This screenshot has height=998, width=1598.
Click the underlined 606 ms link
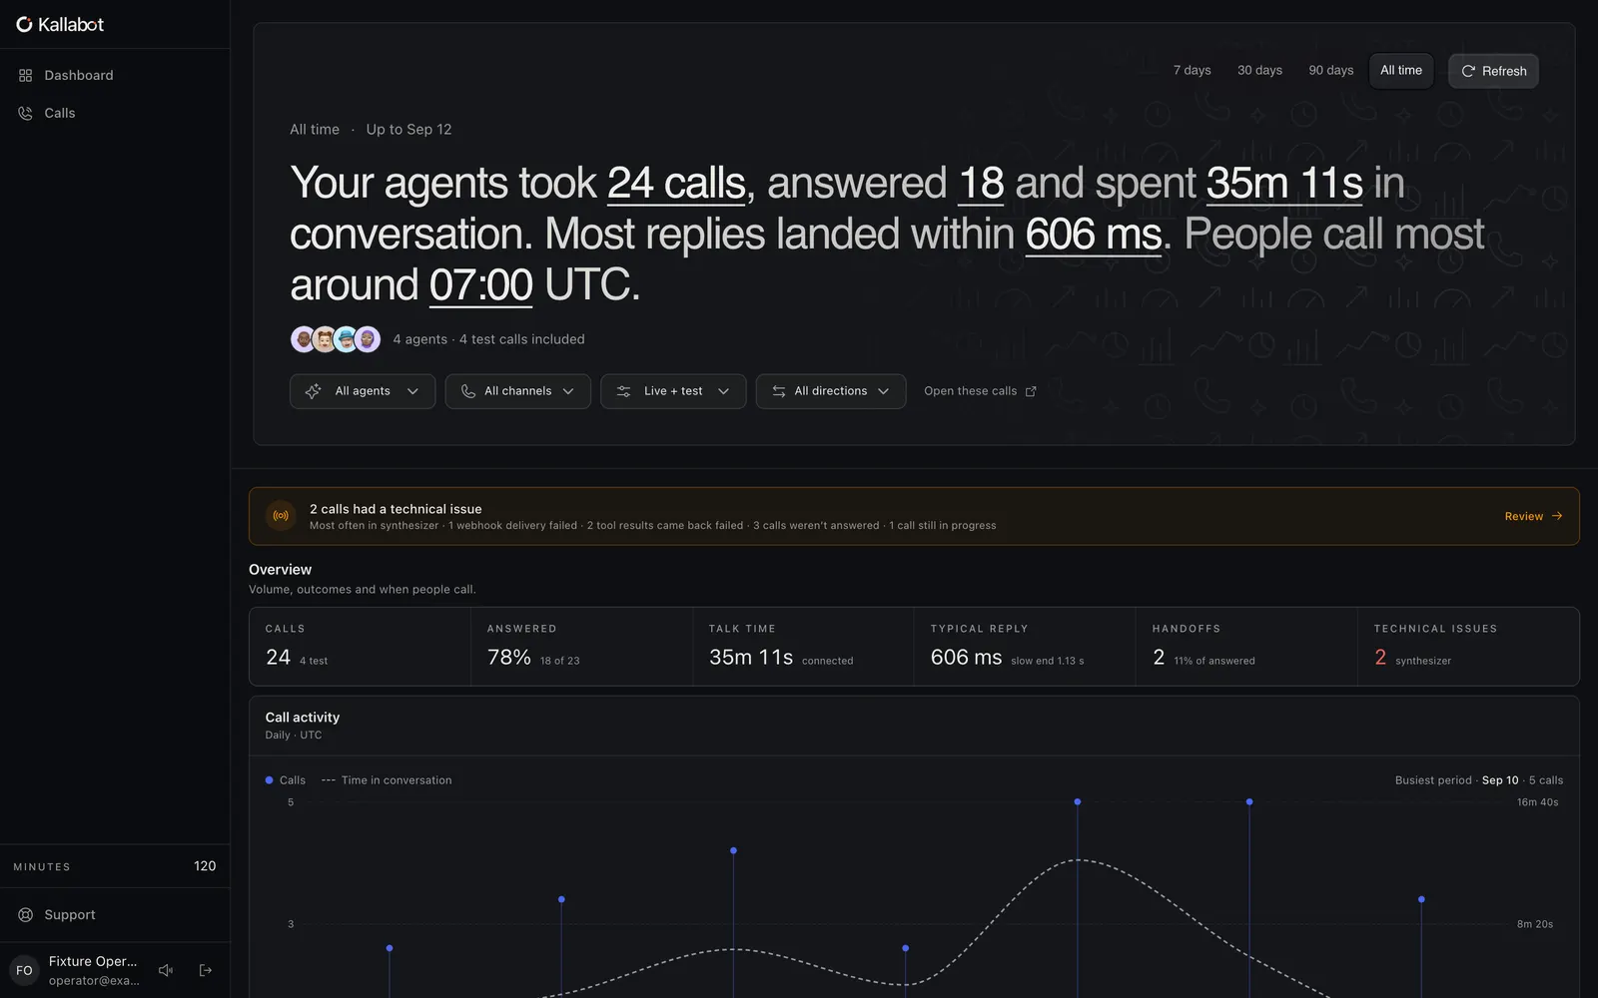[x=1094, y=235]
